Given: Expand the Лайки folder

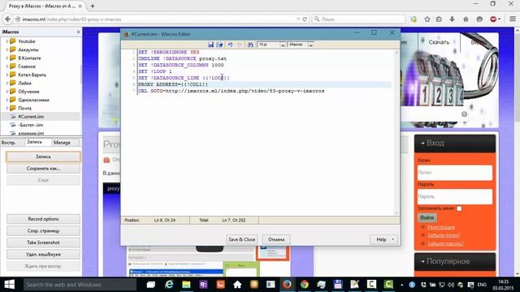Looking at the screenshot, I should click(x=7, y=83).
